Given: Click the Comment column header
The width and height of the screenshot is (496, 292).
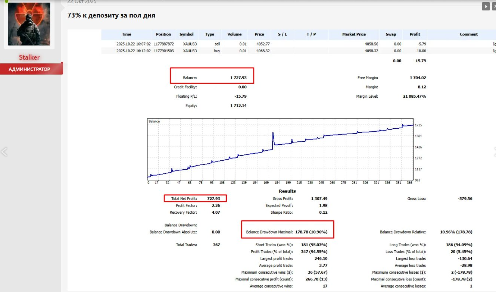Looking at the screenshot, I should [x=469, y=34].
